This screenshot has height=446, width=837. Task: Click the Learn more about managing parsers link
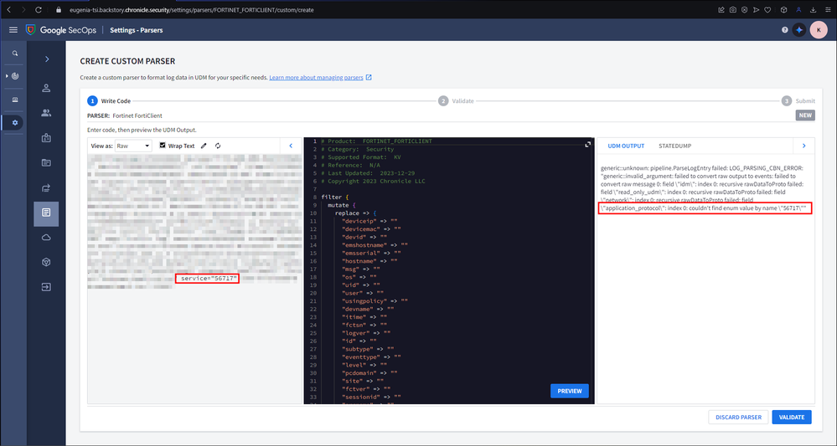pos(316,77)
